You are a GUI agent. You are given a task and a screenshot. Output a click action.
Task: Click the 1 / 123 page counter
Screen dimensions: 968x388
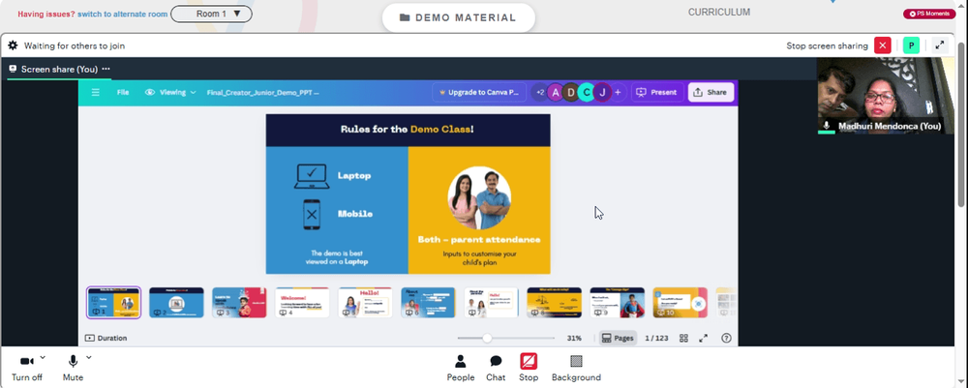point(657,338)
